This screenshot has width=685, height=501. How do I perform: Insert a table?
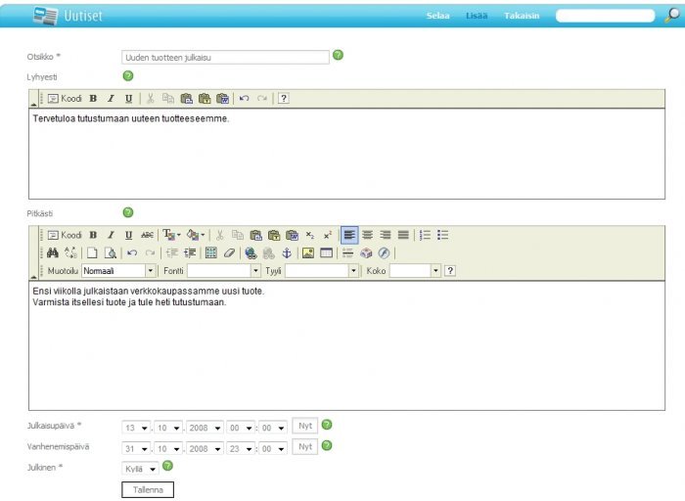pos(326,252)
